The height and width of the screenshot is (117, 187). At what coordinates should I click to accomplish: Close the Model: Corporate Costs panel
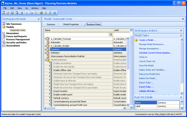(x=183, y=19)
